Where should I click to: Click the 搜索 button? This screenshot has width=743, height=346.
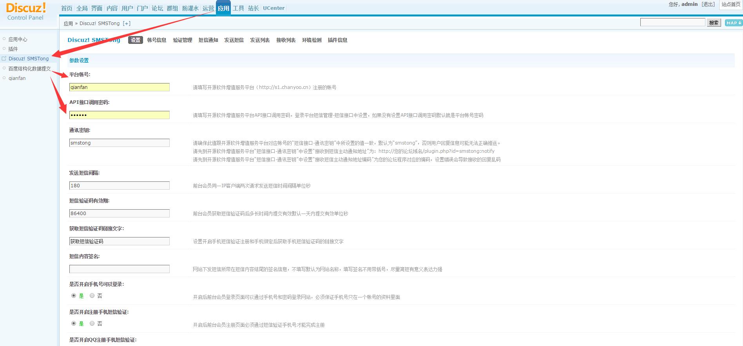[714, 23]
